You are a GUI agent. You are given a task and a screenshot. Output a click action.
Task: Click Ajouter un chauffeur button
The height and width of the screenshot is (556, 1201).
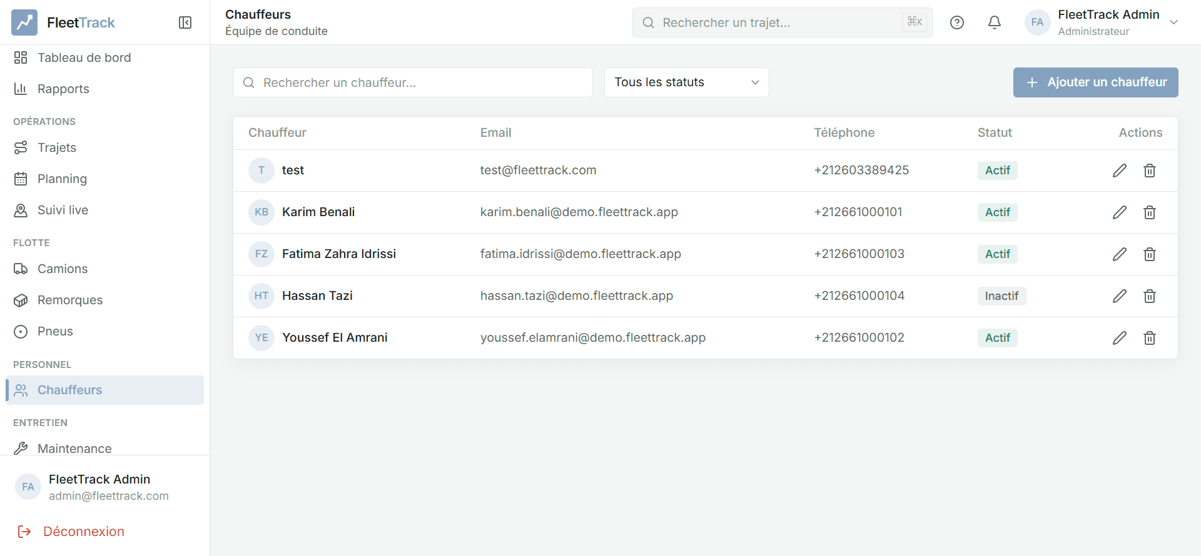(1095, 82)
